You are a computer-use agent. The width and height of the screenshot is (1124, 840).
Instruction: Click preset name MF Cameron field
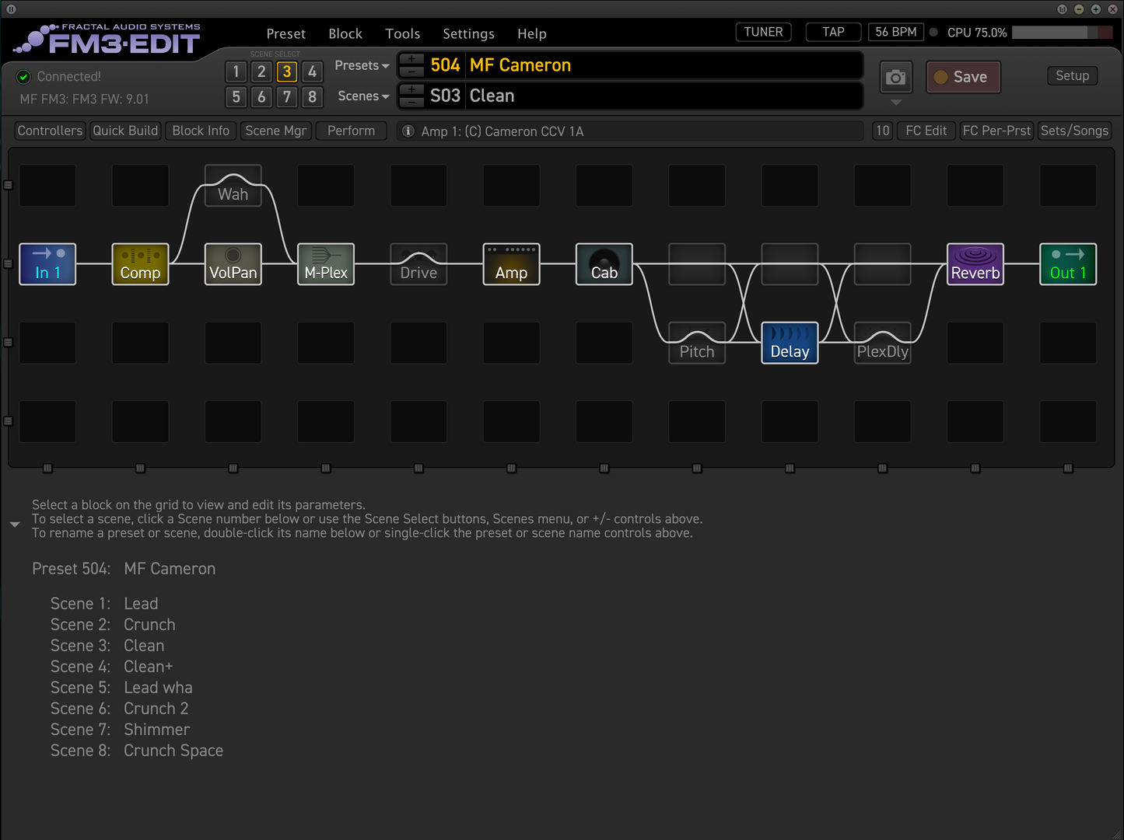(x=664, y=65)
